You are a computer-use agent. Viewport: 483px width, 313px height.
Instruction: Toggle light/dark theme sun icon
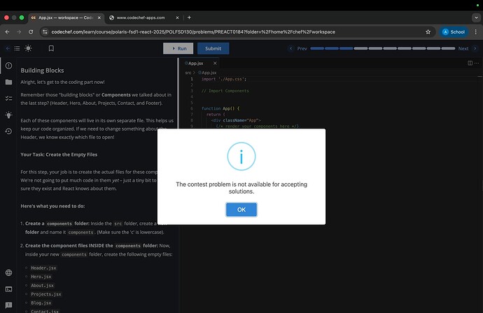pos(28,48)
